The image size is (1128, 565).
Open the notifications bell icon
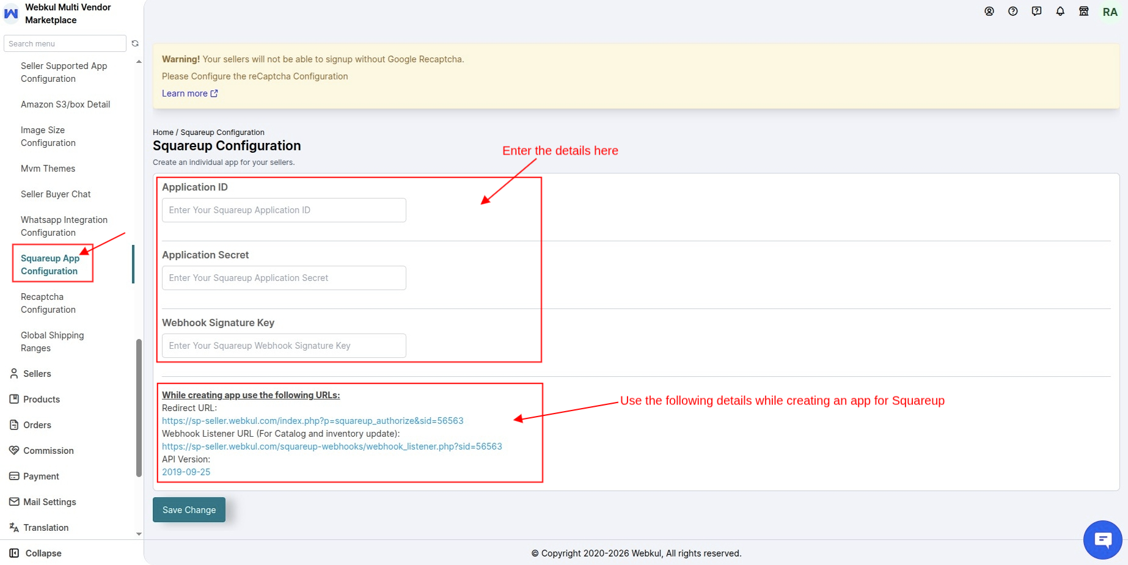point(1060,11)
